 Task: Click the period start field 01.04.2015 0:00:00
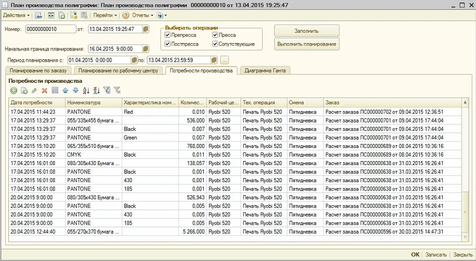coord(99,60)
